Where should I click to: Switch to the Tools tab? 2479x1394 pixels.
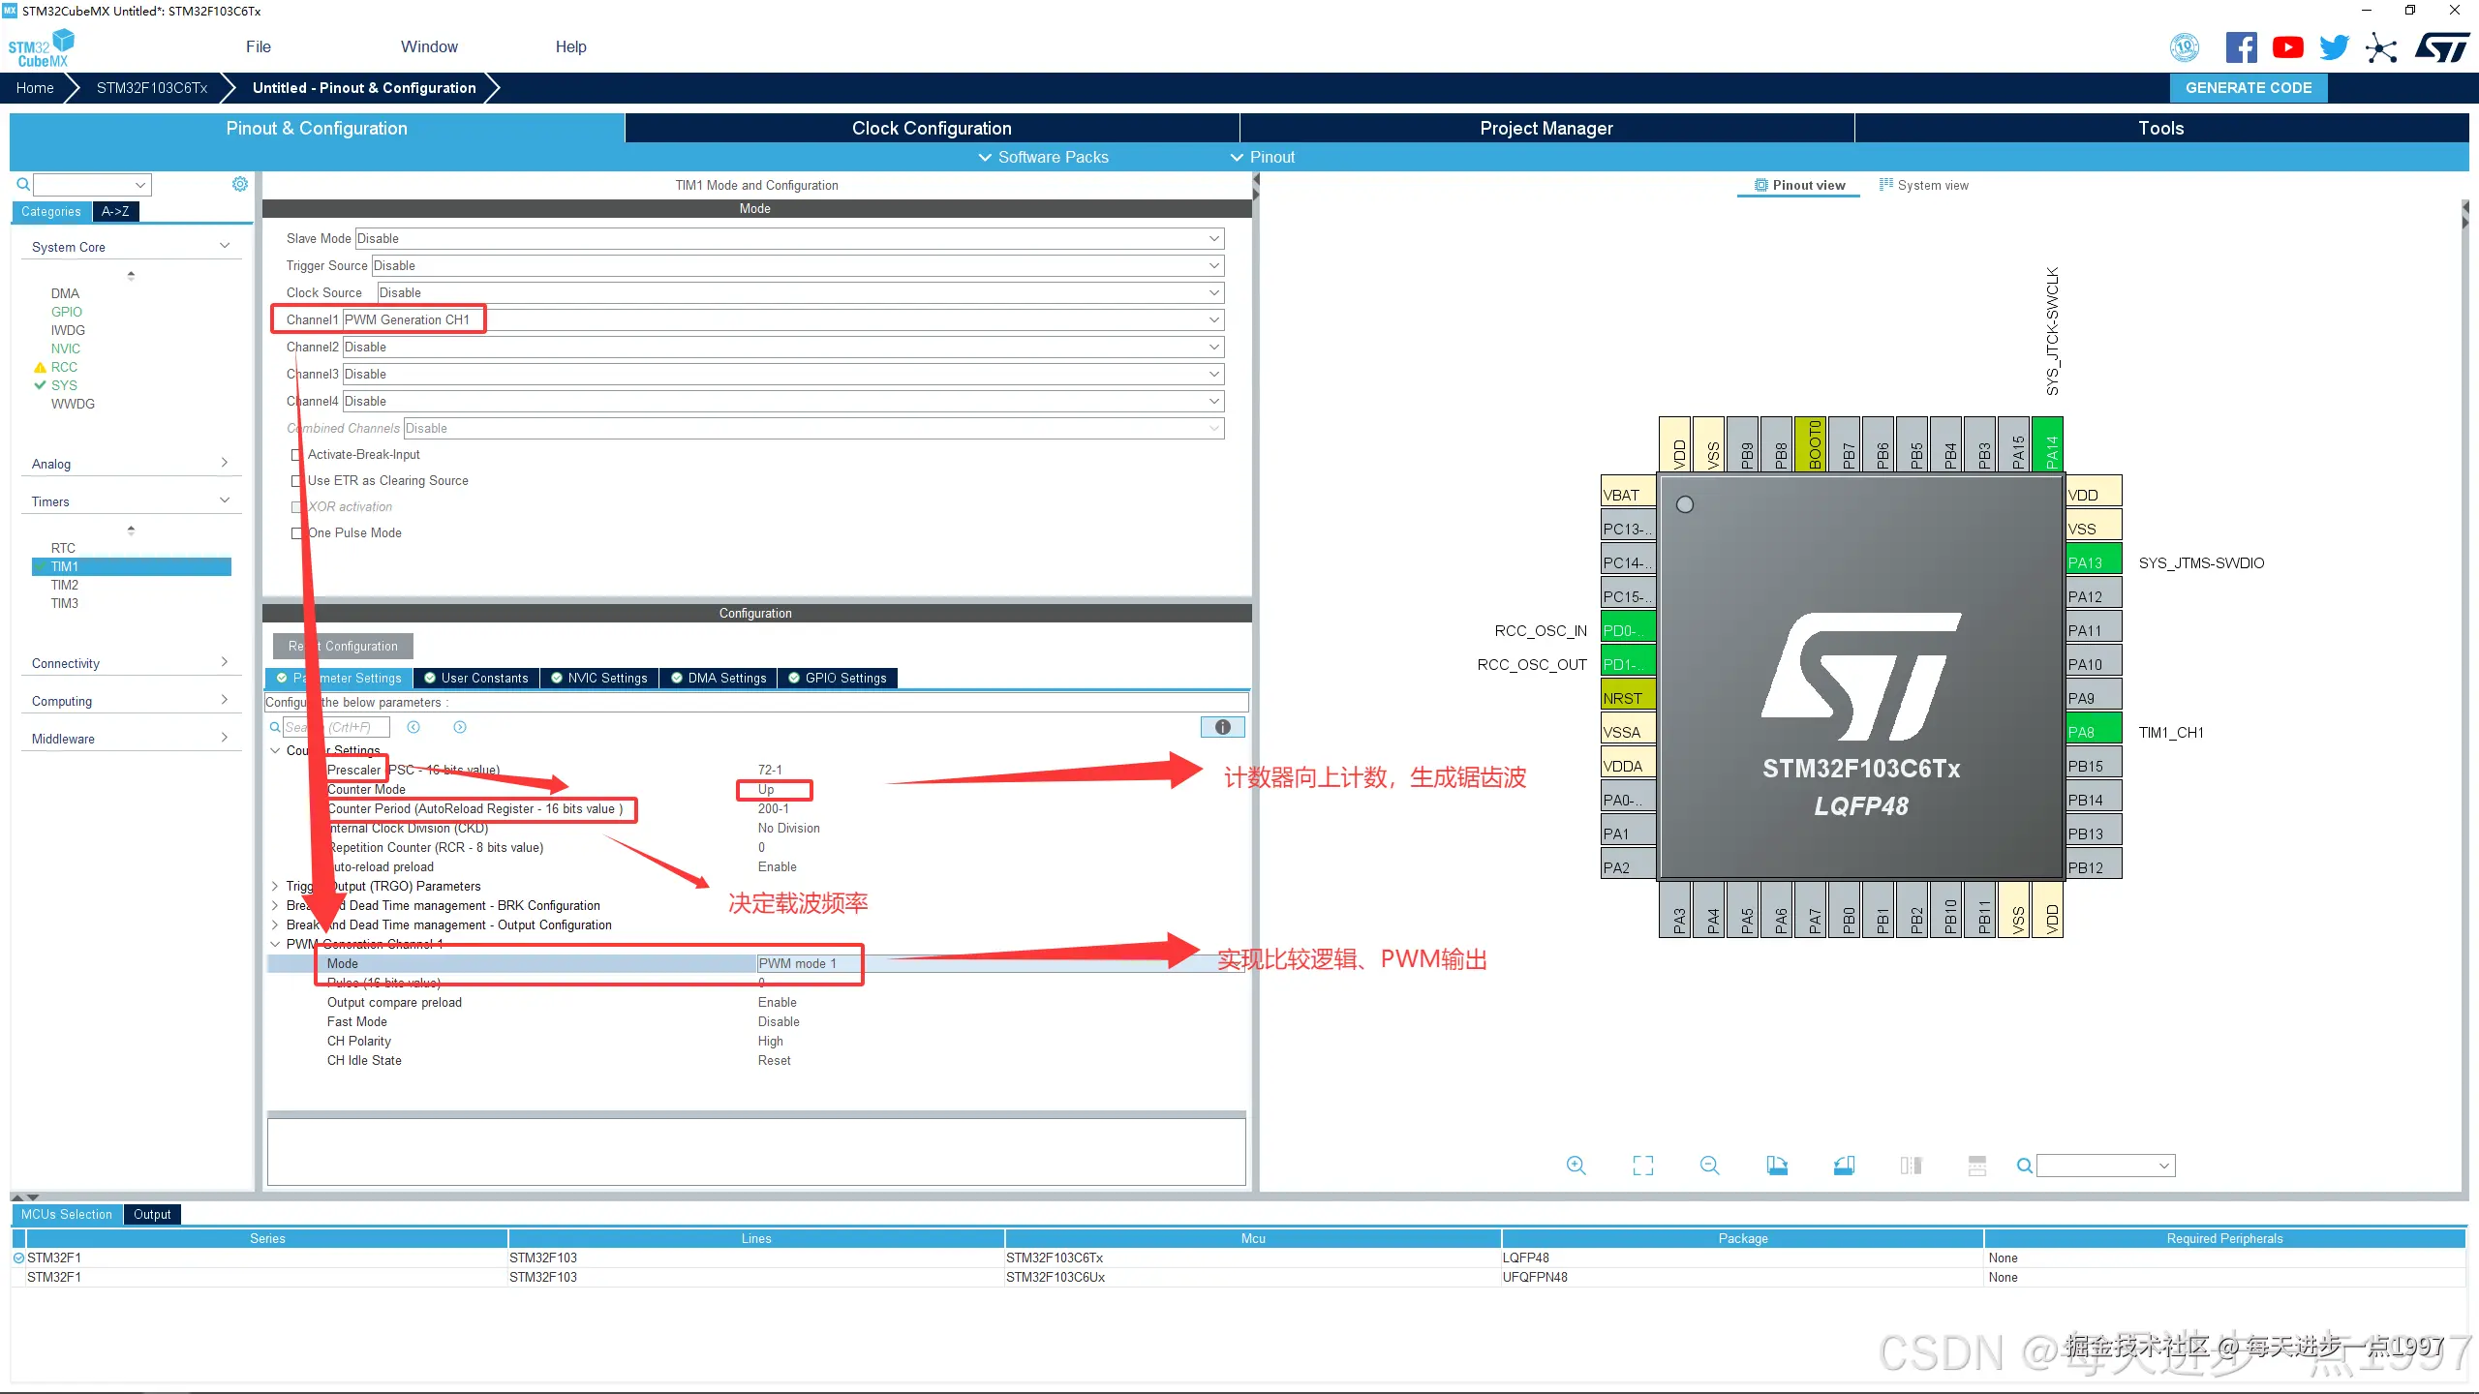2161,128
